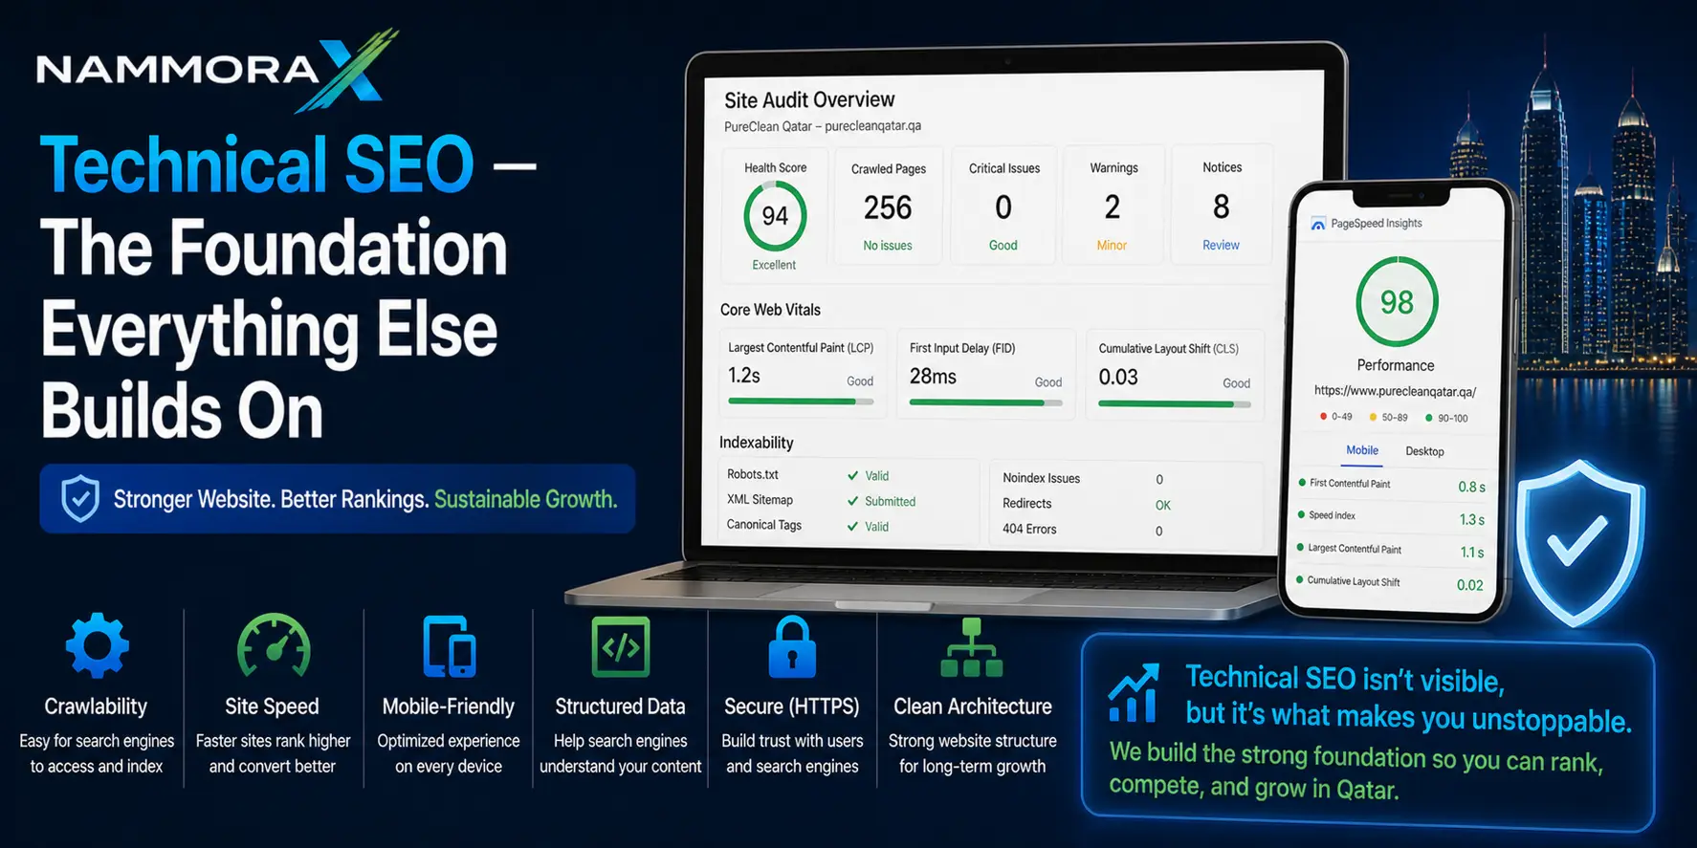Open the purecleanqatar.qa URL on phone
Image resolution: width=1697 pixels, height=848 pixels.
(x=1395, y=391)
